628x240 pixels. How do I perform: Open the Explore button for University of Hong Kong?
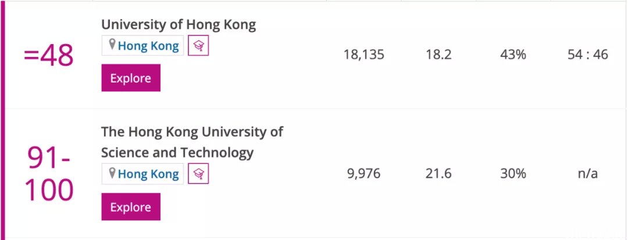point(131,78)
